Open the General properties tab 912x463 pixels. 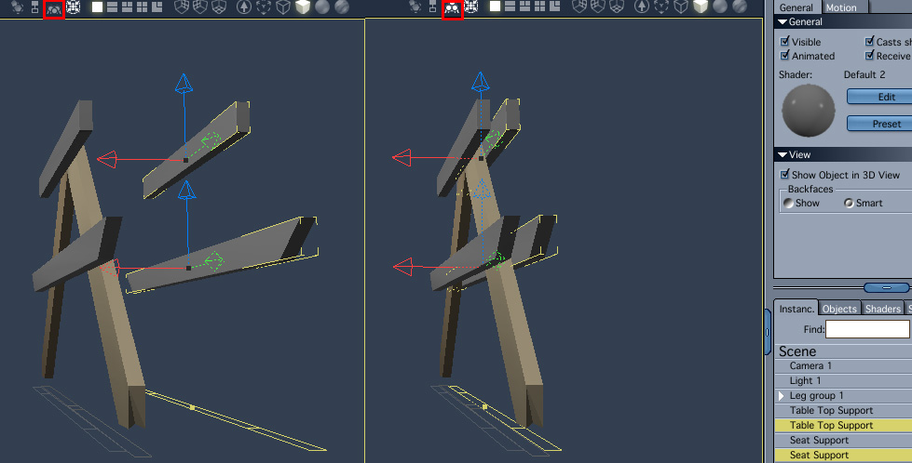pyautogui.click(x=796, y=7)
